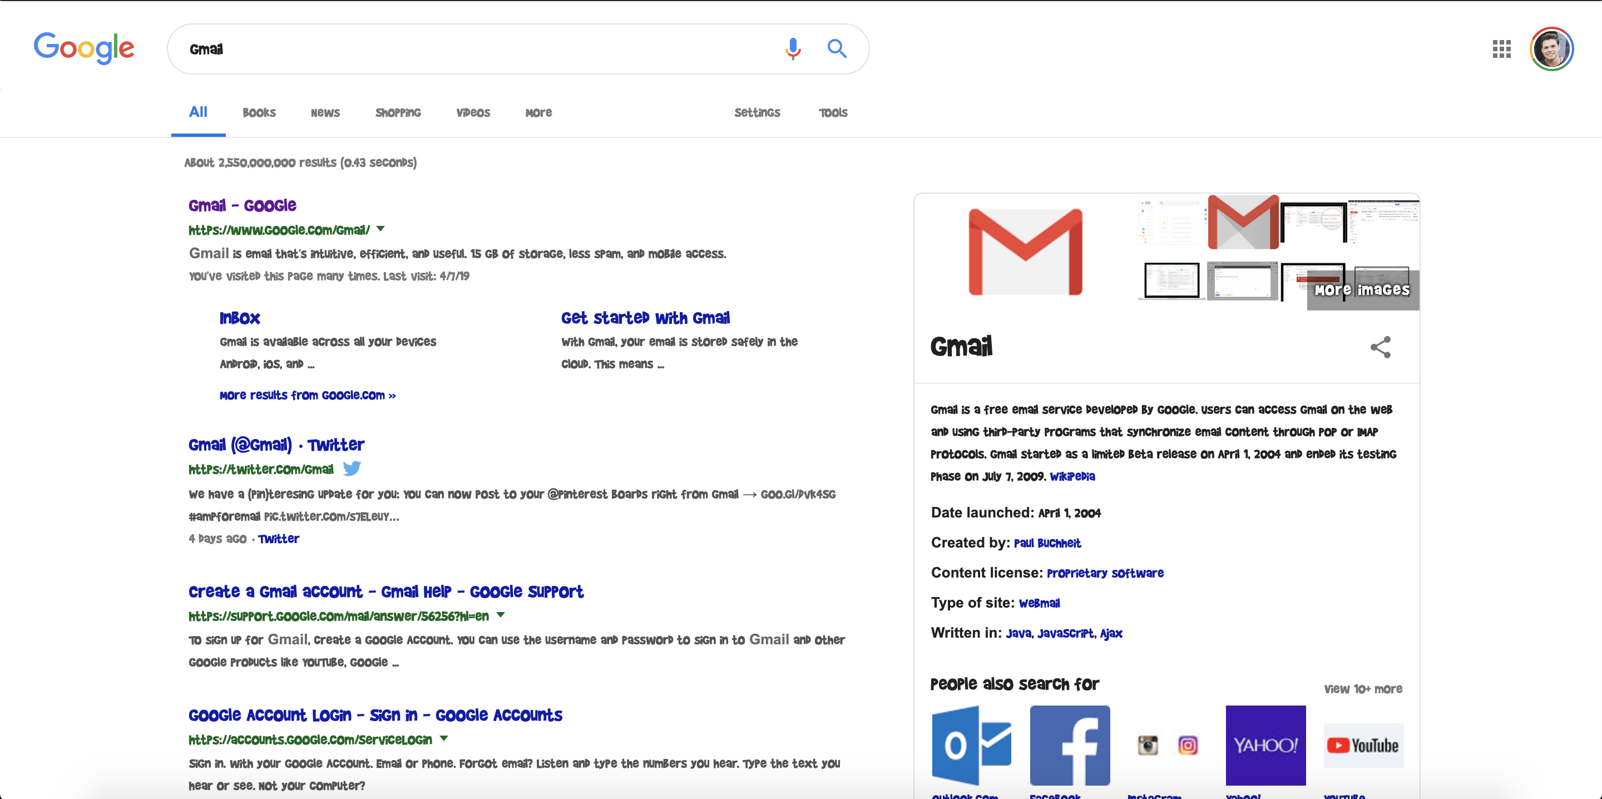Open the More search categories menu
This screenshot has height=799, width=1602.
click(538, 112)
